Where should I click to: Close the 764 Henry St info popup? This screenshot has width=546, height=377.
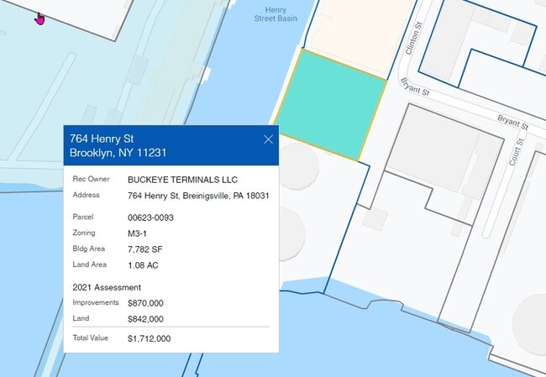(268, 139)
